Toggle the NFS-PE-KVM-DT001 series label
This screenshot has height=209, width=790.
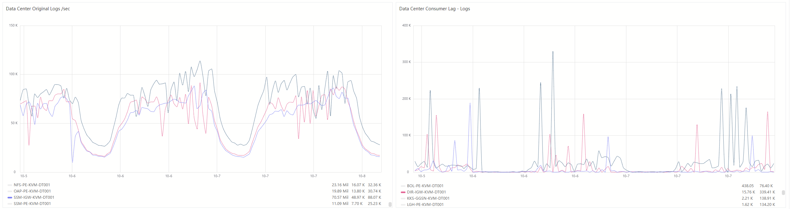tap(32, 185)
